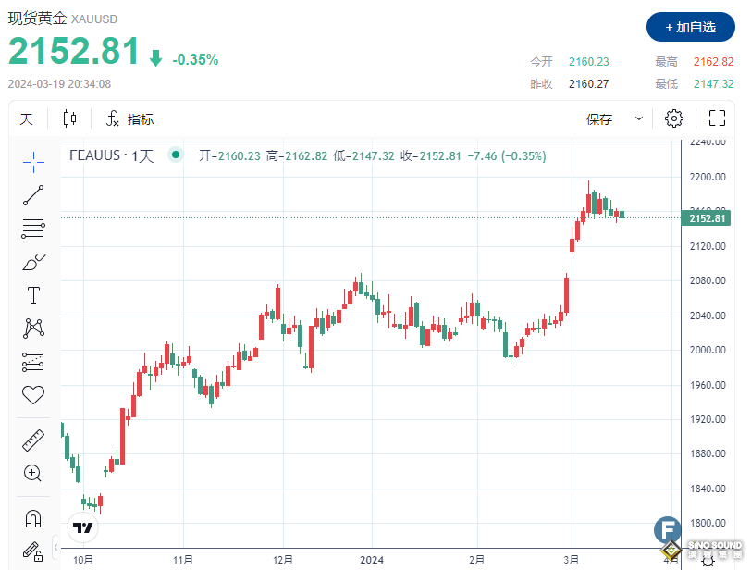Open the chart patterns tool
This screenshot has height=570, width=751.
coord(33,328)
